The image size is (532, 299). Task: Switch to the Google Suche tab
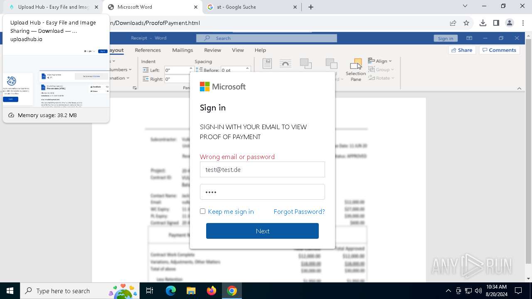point(253,7)
